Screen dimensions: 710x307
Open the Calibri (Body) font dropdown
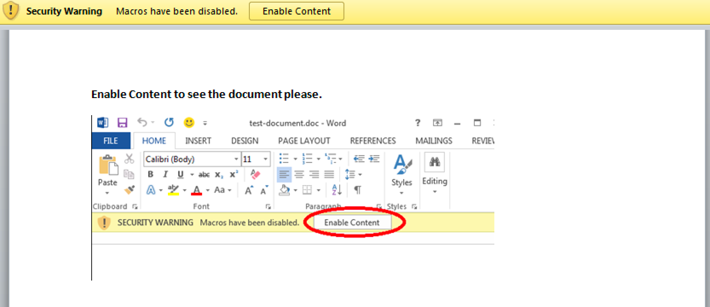pos(236,159)
